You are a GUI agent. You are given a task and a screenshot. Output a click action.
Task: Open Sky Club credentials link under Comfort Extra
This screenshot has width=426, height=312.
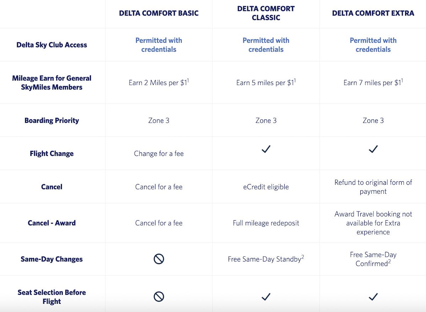[x=373, y=45]
